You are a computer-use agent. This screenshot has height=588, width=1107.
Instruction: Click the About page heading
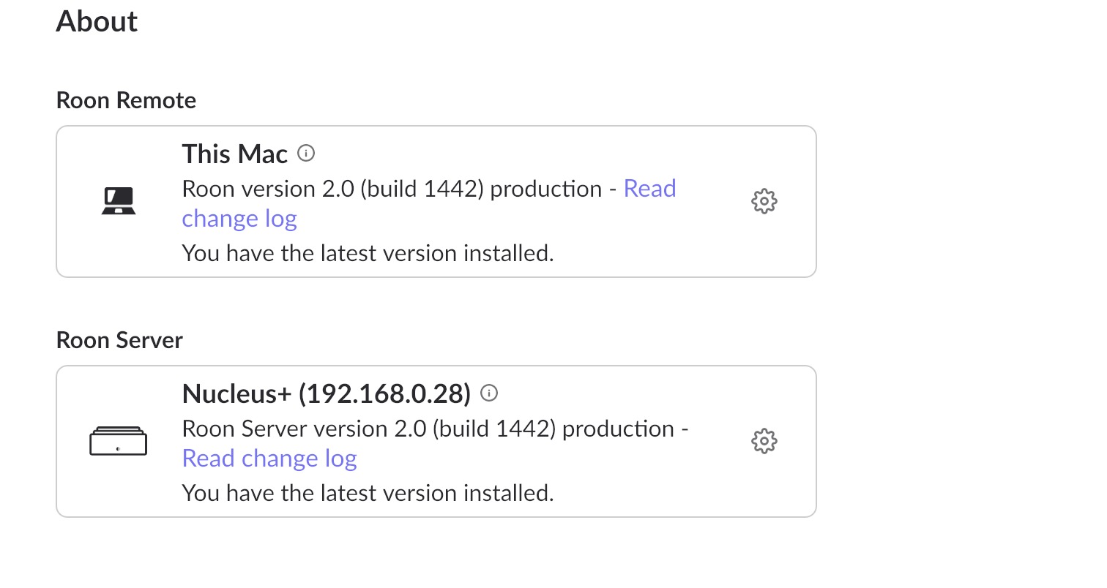click(x=97, y=20)
